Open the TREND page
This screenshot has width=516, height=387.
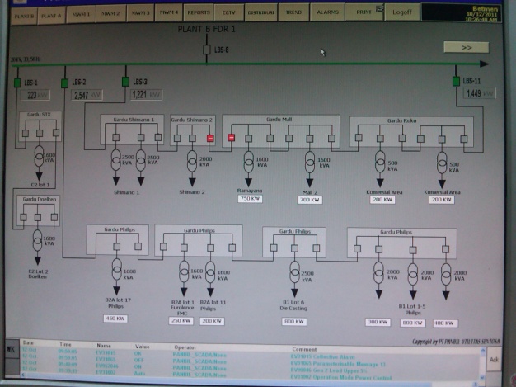point(293,12)
